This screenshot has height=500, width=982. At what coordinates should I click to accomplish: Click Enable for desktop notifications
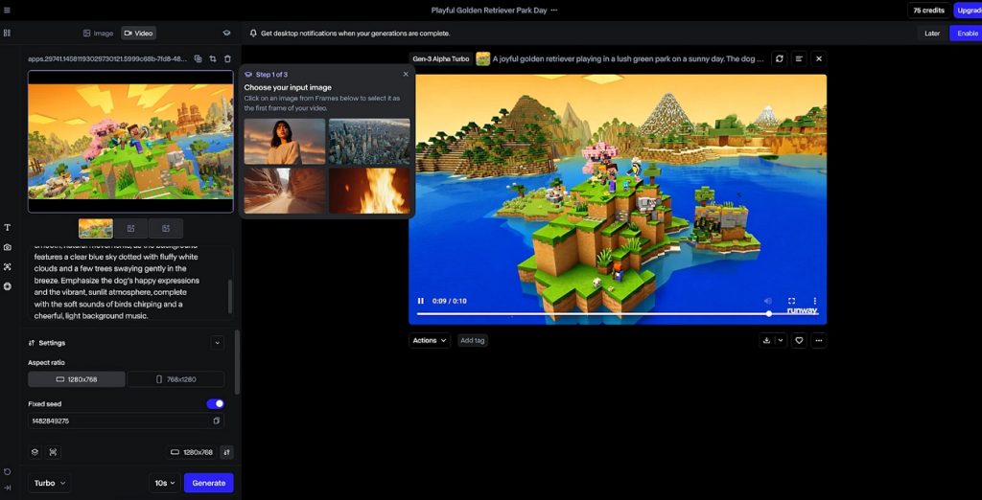tap(967, 33)
